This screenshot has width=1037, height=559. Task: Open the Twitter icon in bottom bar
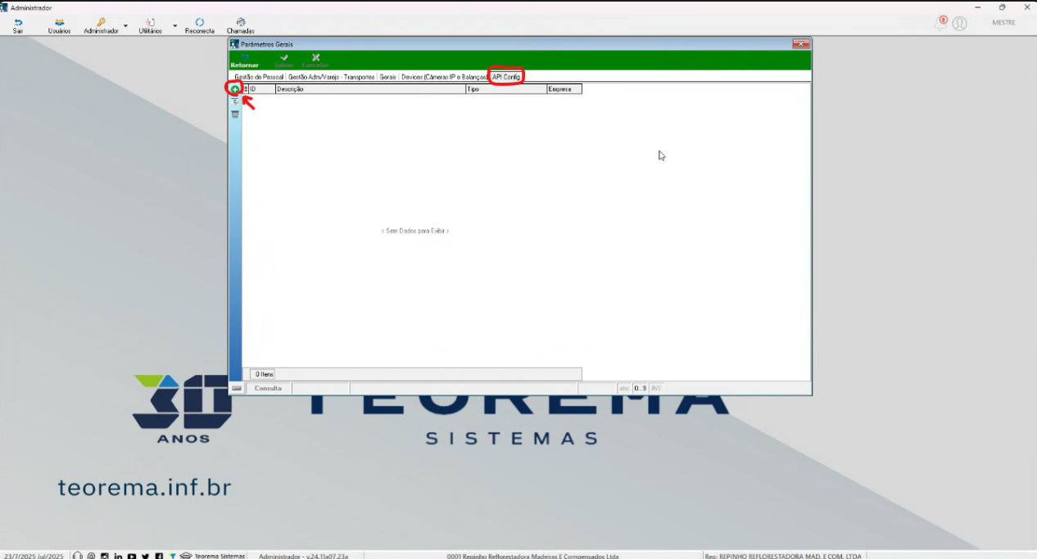145,556
